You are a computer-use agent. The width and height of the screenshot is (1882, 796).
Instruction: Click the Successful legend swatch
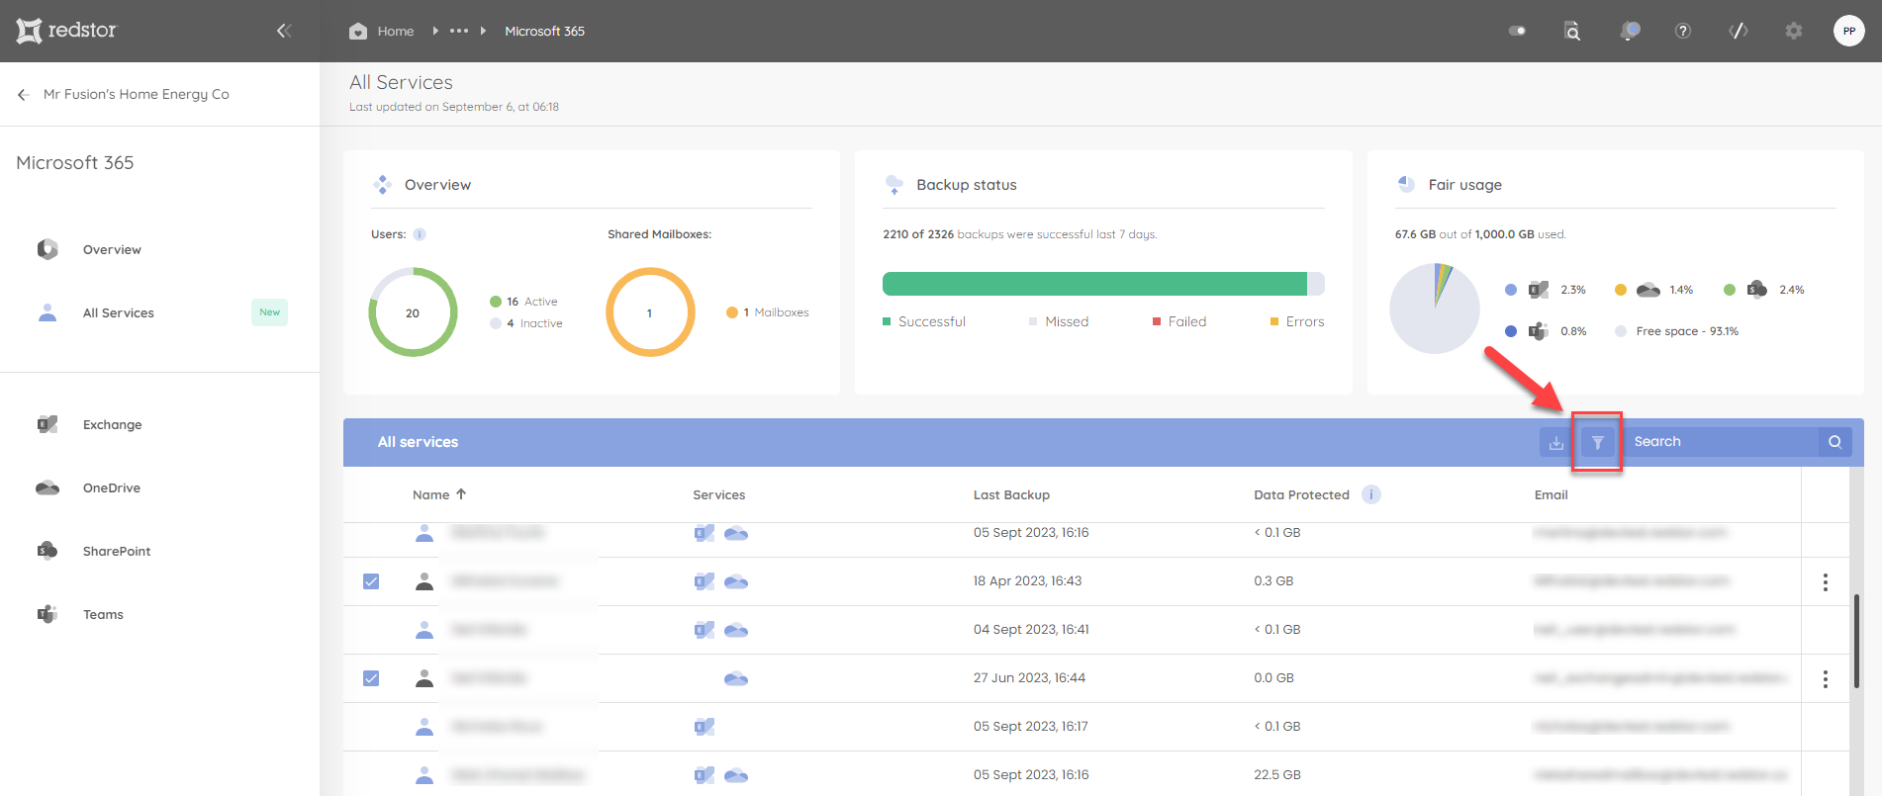887,321
